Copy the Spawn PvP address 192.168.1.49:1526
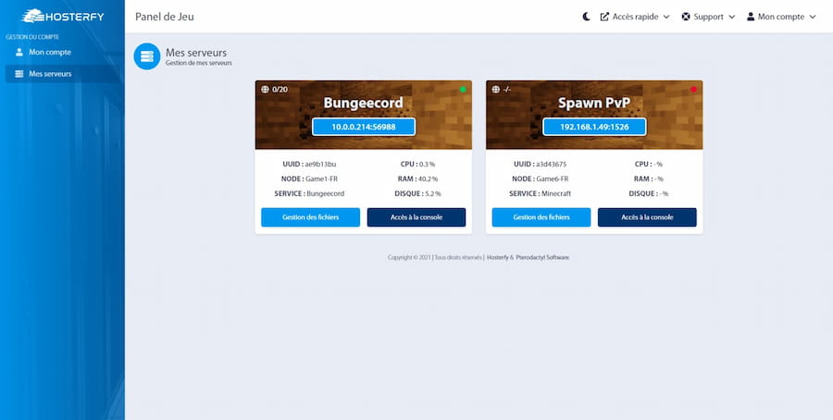Viewport: 833px width, 420px height. pyautogui.click(x=593, y=127)
